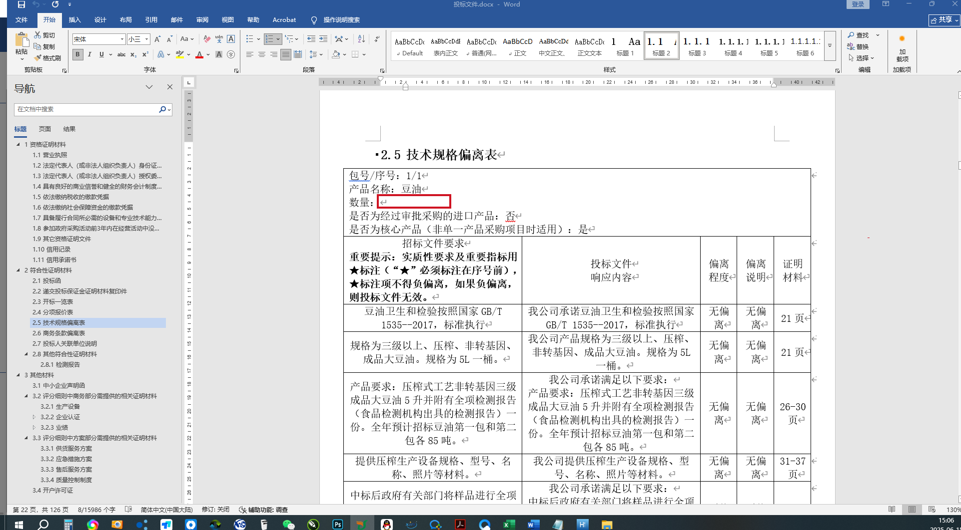Open navigation pane task options arrow
Image resolution: width=961 pixels, height=530 pixels.
click(149, 87)
